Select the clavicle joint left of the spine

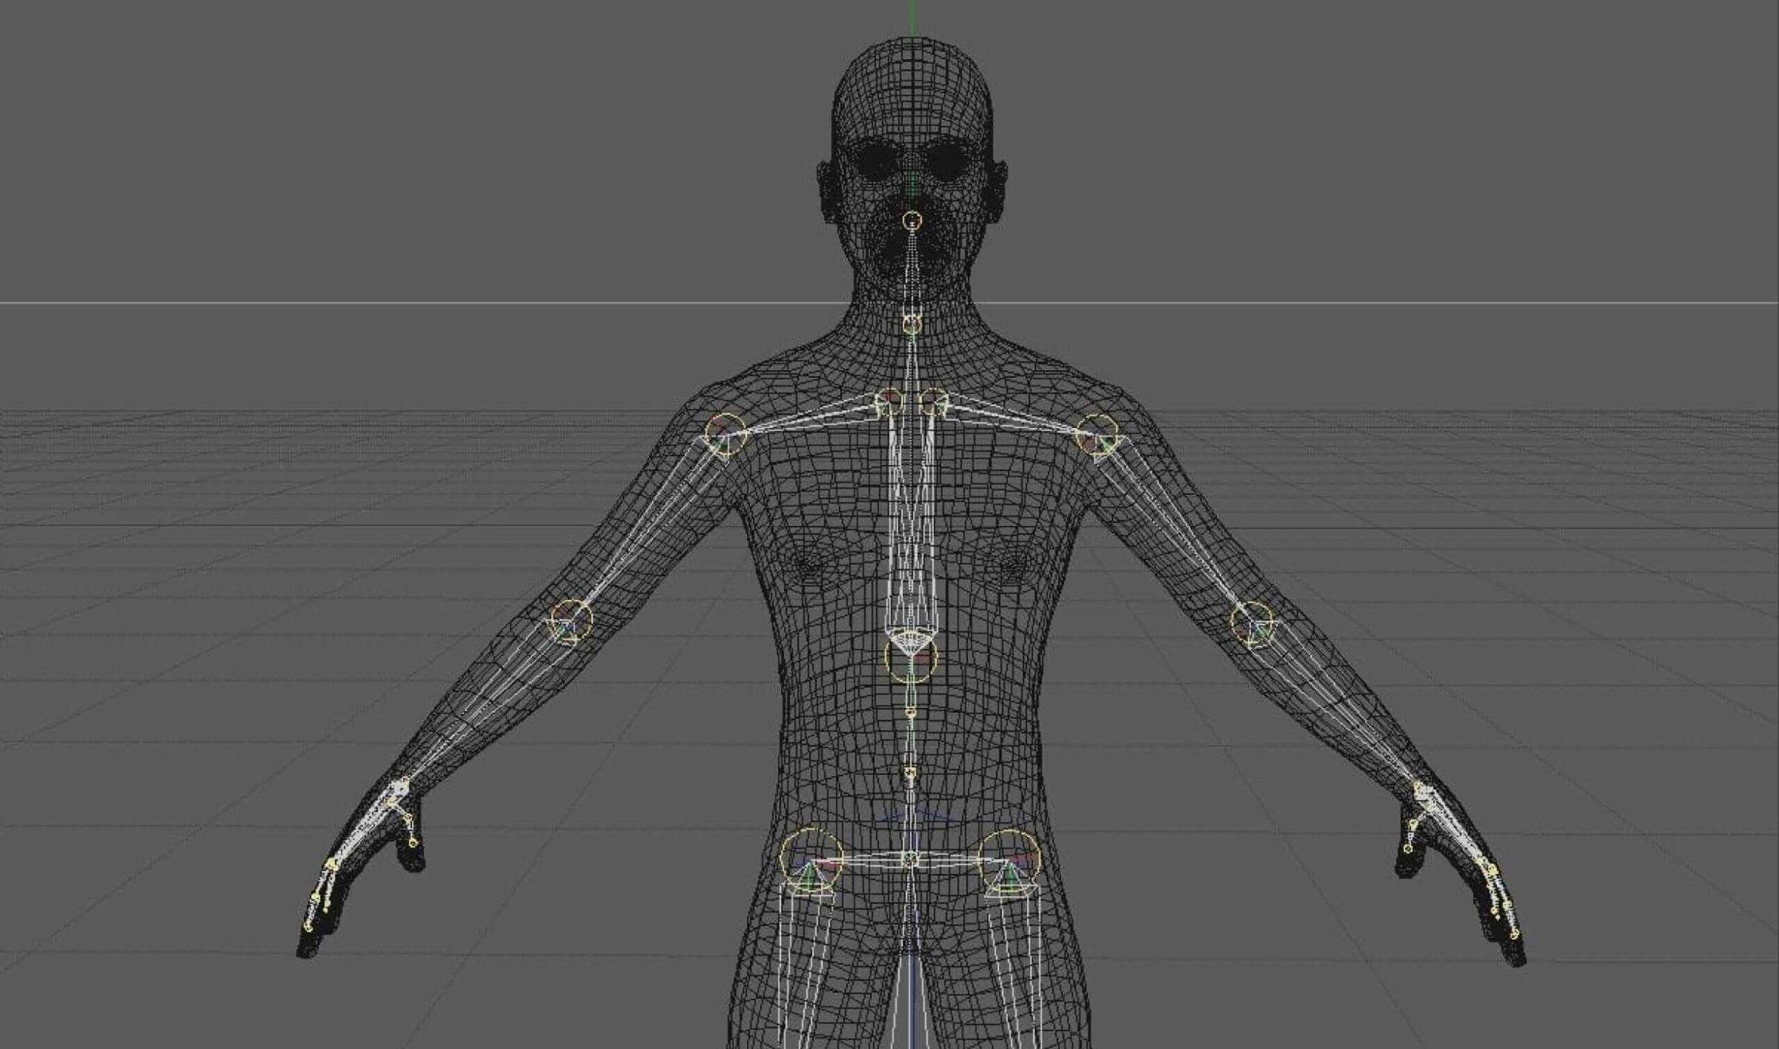click(x=889, y=402)
